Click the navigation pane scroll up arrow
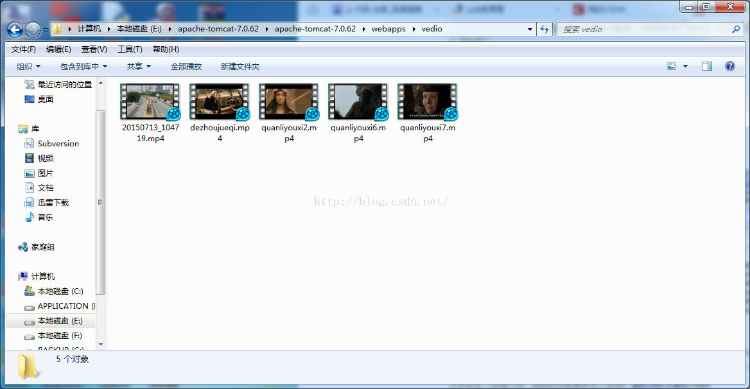The height and width of the screenshot is (389, 750). (x=100, y=83)
